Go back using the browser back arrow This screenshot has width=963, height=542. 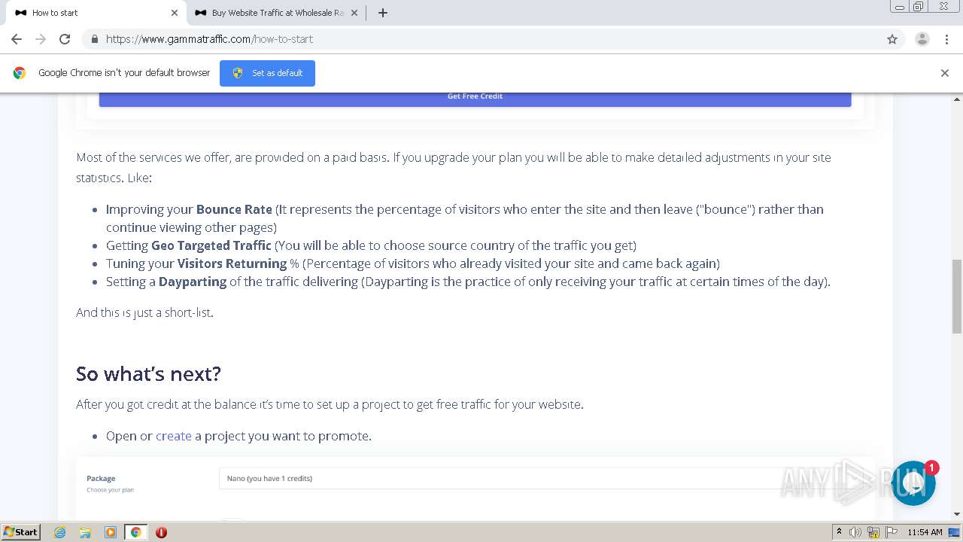pos(17,39)
